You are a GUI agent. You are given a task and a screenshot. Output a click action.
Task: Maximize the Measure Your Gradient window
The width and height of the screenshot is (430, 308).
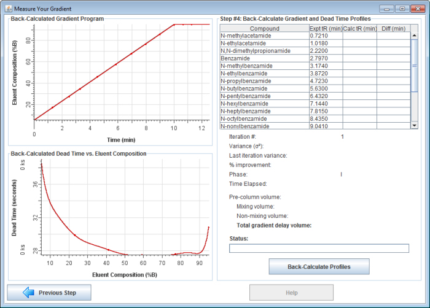(x=401, y=9)
